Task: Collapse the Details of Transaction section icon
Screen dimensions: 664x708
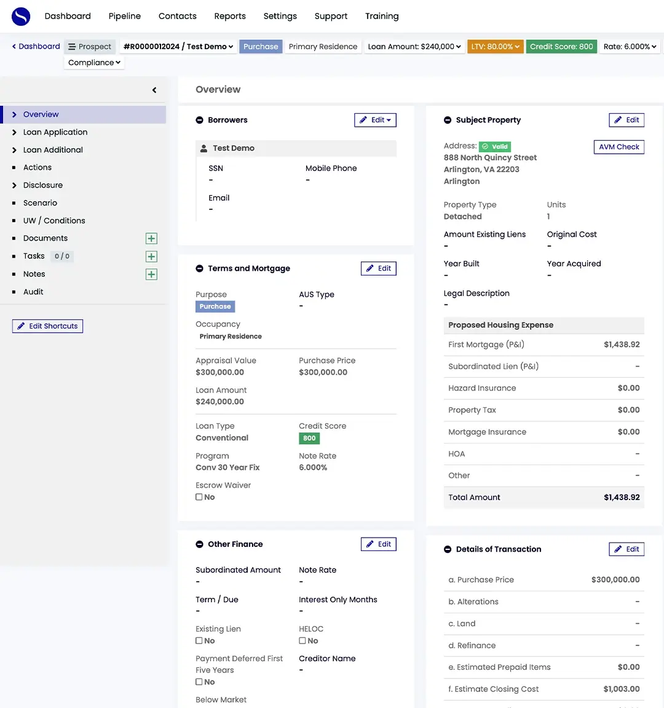Action: coord(448,550)
